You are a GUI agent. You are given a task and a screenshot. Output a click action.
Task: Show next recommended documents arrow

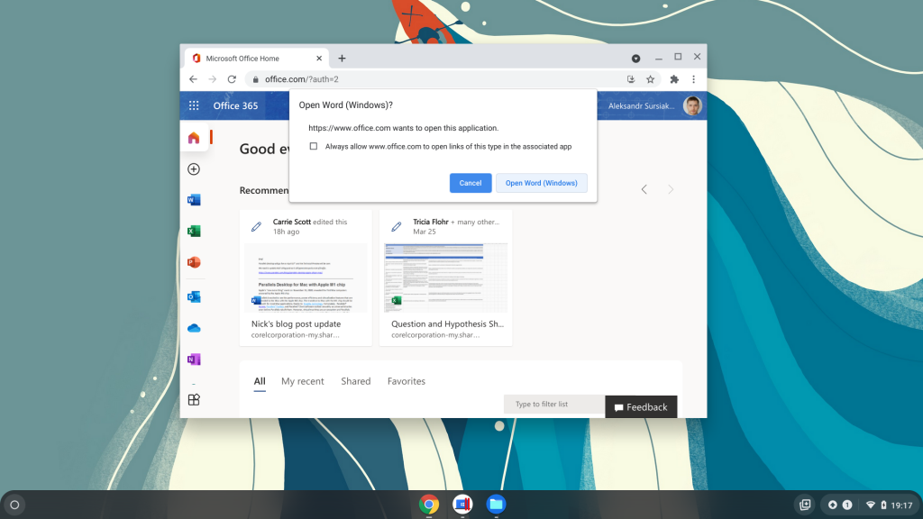tap(671, 189)
